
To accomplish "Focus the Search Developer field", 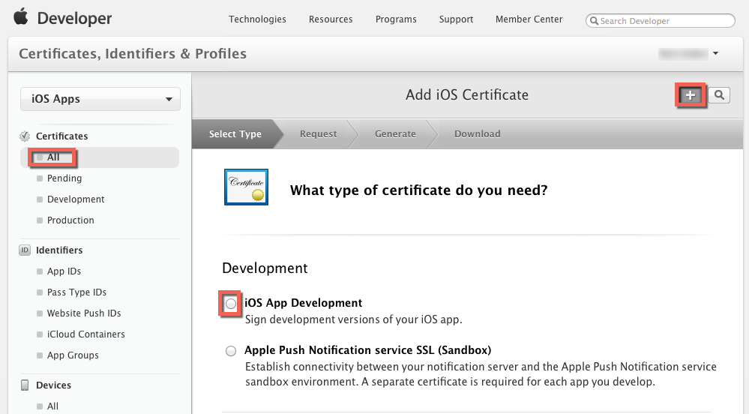I will pos(660,20).
